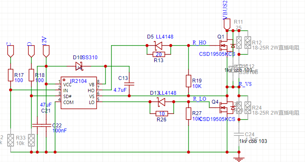Click the SD# pin label
Image resolution: width=305 pixels, height=162 pixels.
coord(67,96)
